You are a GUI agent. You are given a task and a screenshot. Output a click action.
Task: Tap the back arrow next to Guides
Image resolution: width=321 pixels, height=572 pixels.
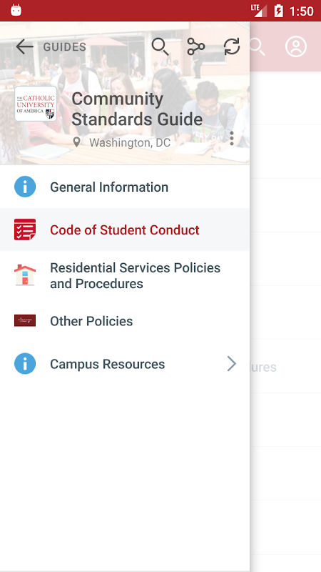coord(24,46)
